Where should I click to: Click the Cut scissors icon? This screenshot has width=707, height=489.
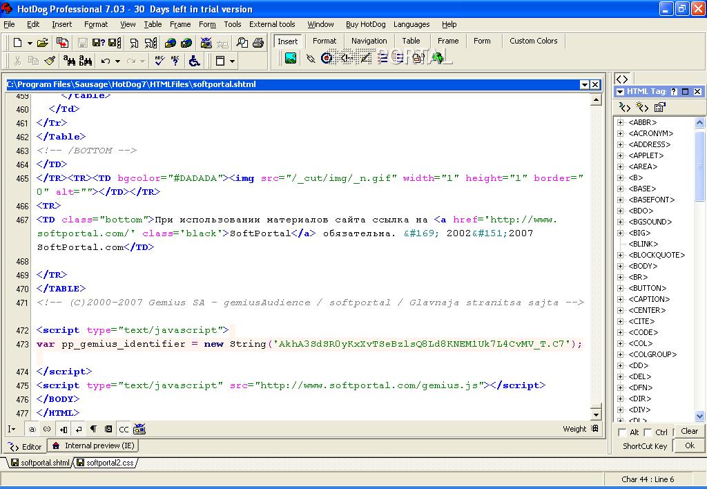17,61
